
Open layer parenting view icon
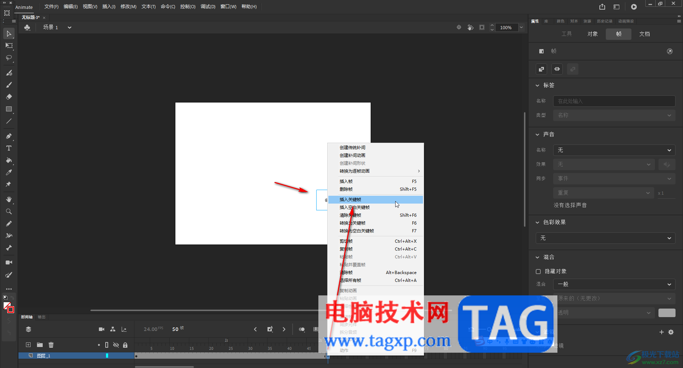(113, 329)
